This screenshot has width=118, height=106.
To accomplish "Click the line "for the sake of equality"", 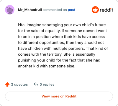I will pyautogui.click(x=62, y=31).
